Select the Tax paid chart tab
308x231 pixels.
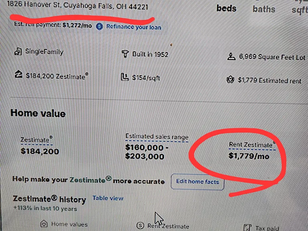[x=261, y=228]
